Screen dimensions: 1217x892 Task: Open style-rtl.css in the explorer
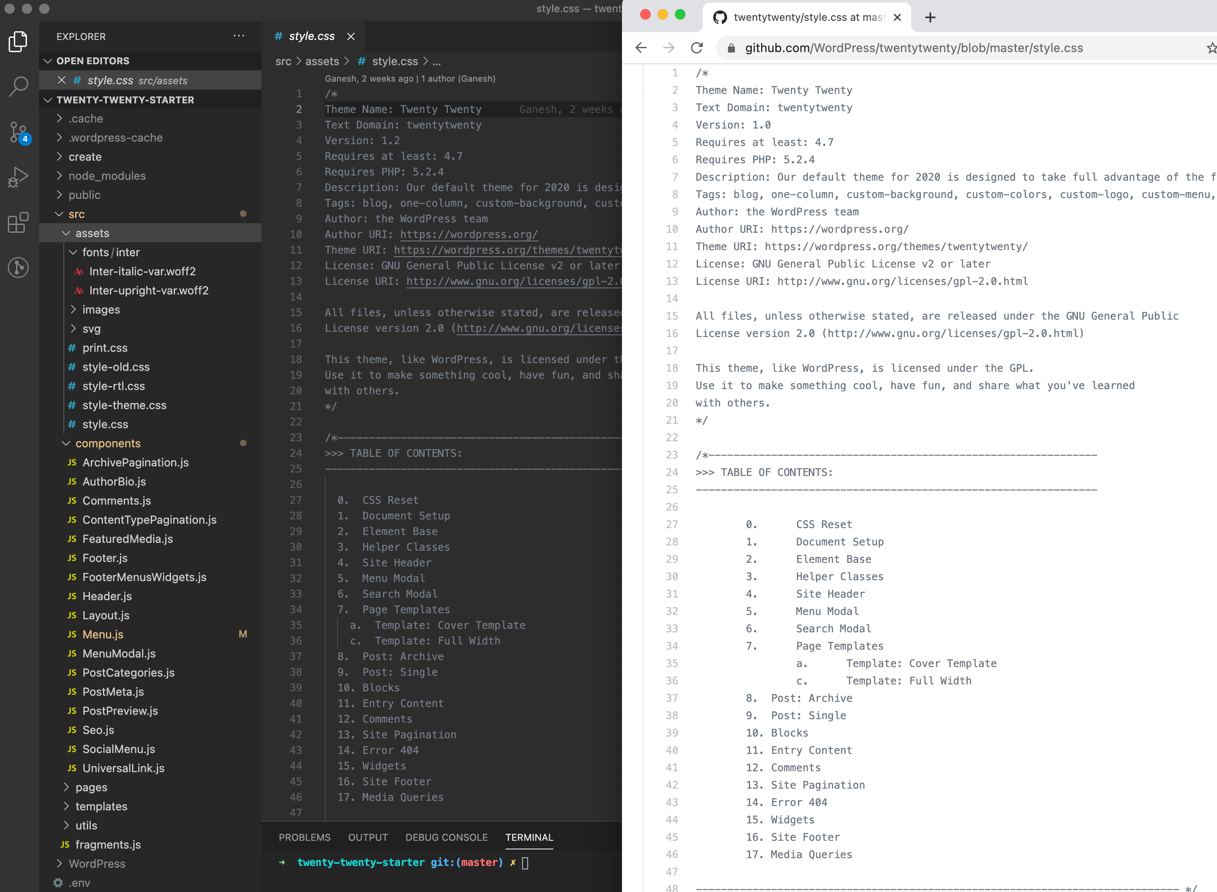pyautogui.click(x=113, y=386)
